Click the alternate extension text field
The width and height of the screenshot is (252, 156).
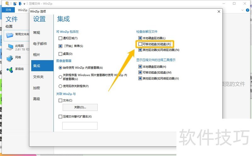pyautogui.click(x=80, y=126)
